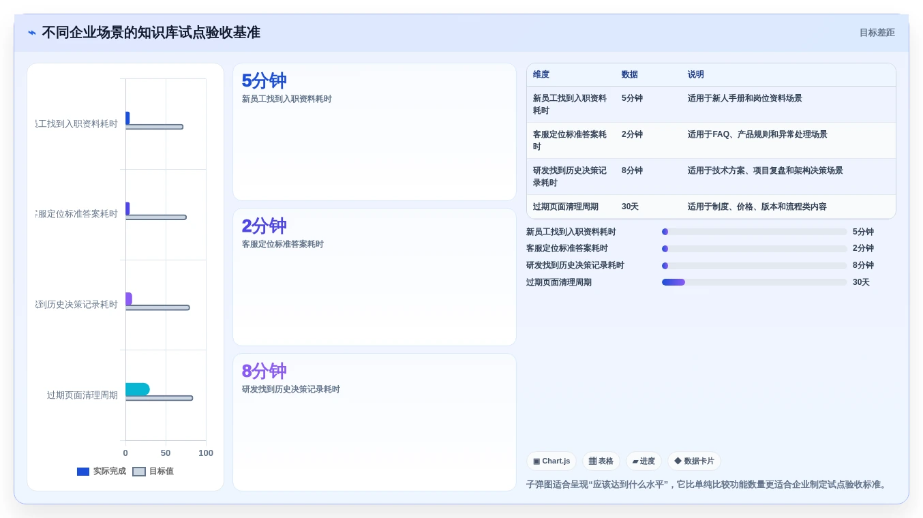
Task: Click the purple 历史决策记录耗时 chart bar
Action: 128,299
